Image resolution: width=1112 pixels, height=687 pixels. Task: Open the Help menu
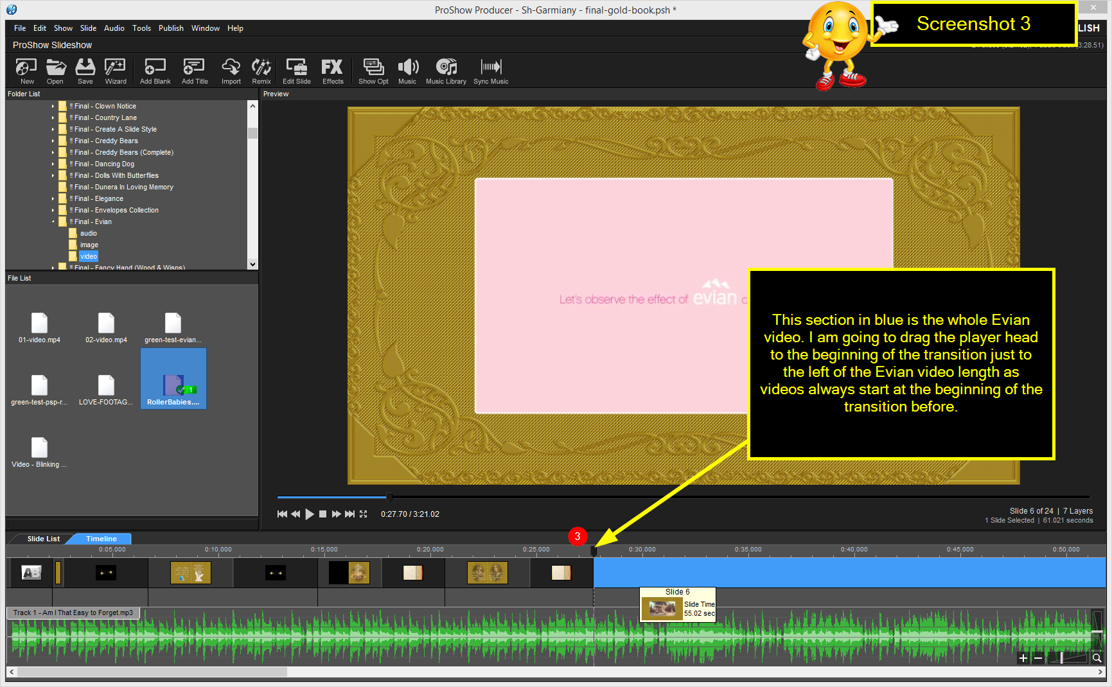coord(235,28)
